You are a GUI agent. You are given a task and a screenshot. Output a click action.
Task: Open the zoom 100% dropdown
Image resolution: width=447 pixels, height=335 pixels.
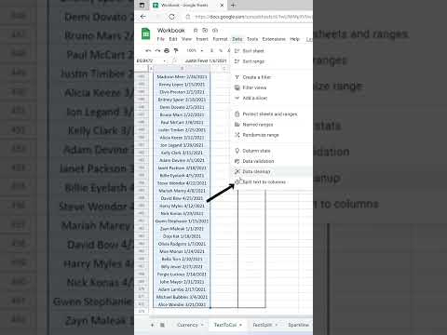point(195,50)
